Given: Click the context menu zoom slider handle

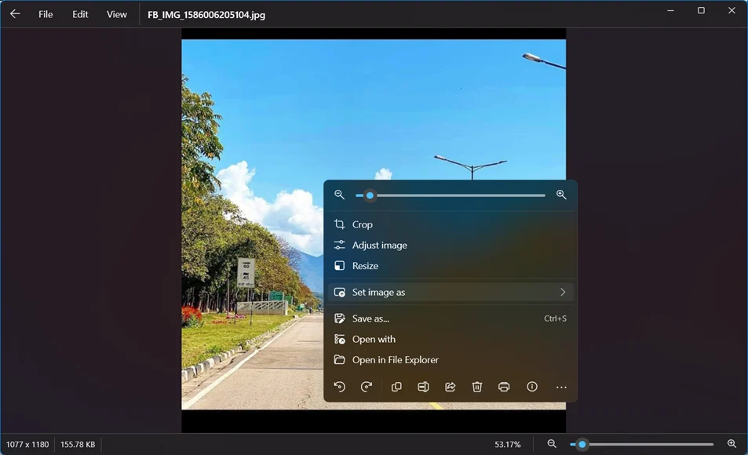Looking at the screenshot, I should (370, 195).
